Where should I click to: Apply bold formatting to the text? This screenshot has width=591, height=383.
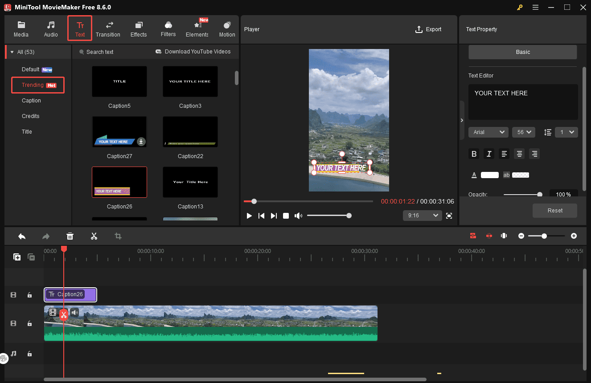[474, 154]
